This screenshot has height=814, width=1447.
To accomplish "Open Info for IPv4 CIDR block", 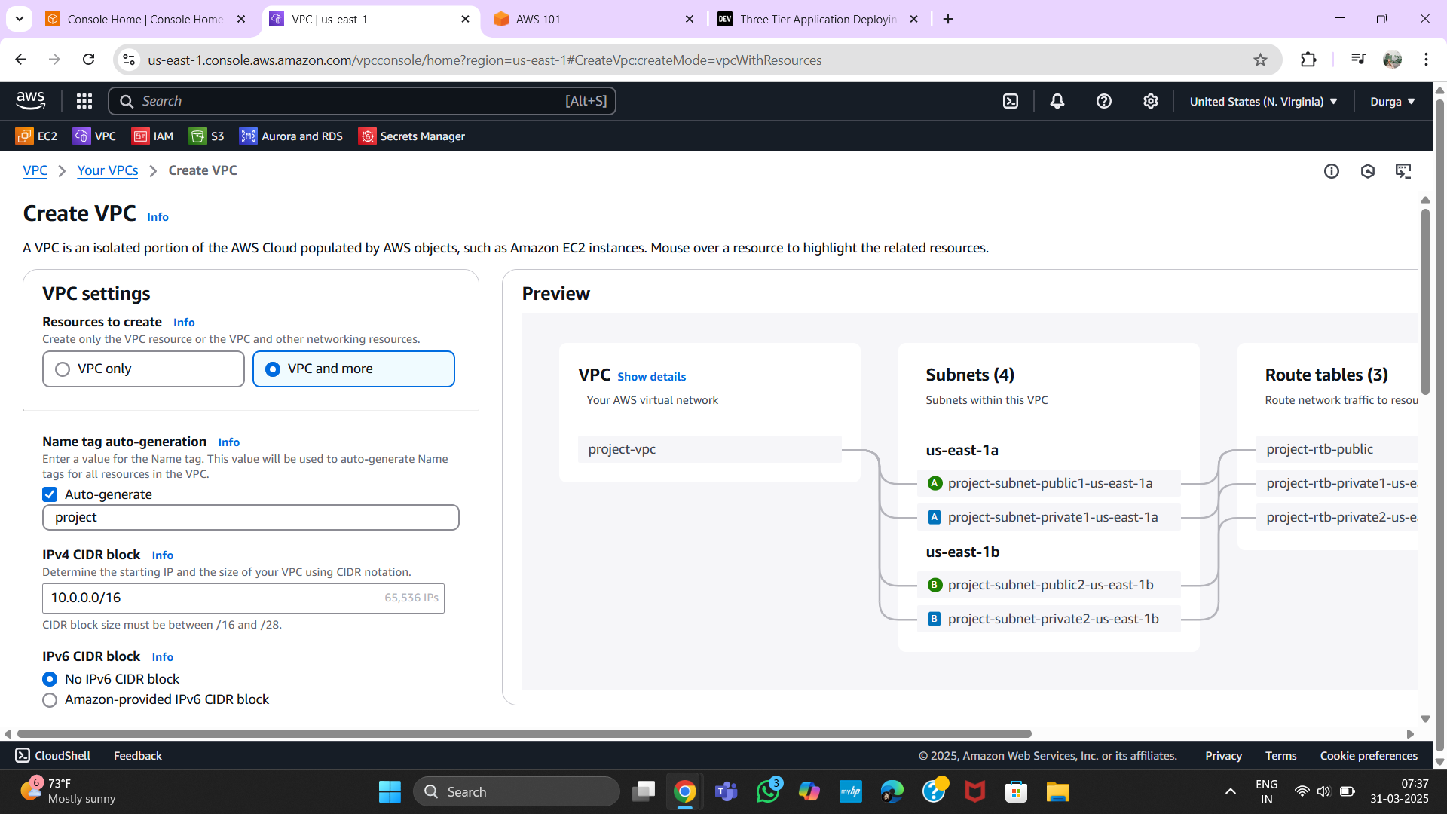I will (163, 555).
